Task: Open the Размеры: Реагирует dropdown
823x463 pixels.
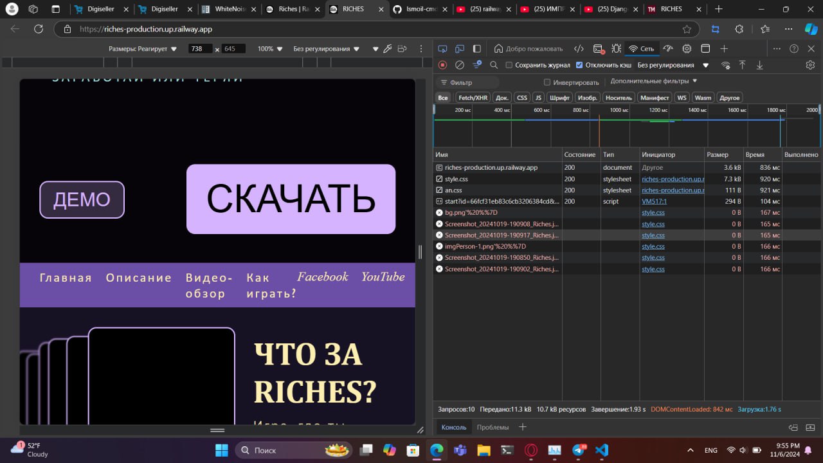Action: [142, 49]
